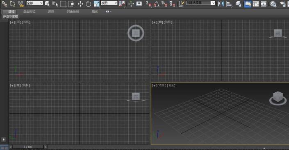Open the 视图 reference coordinate system dropdown
This screenshot has height=150, width=289.
(109, 3)
